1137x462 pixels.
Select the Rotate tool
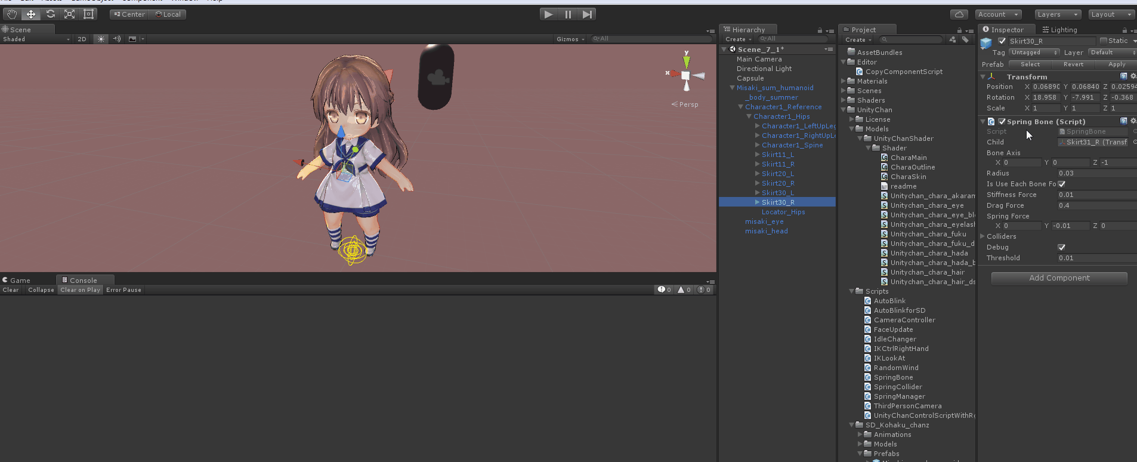click(50, 14)
